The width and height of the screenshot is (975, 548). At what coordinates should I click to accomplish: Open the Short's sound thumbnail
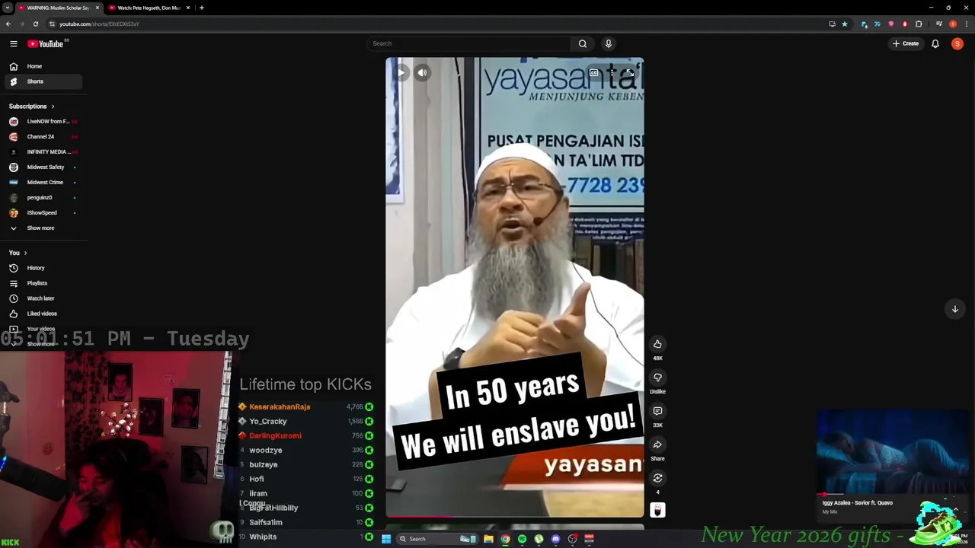pos(657,510)
